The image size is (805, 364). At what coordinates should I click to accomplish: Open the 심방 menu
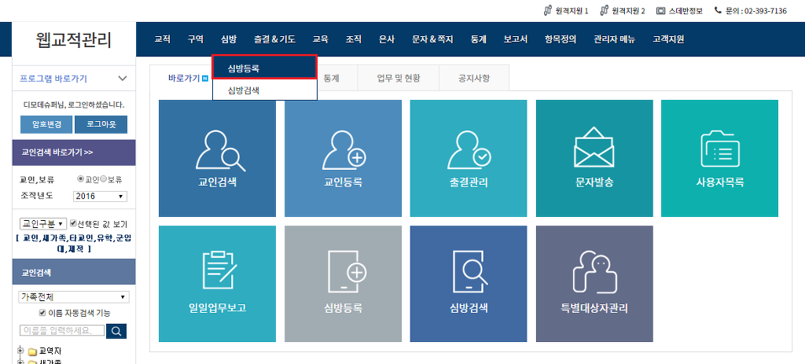229,39
